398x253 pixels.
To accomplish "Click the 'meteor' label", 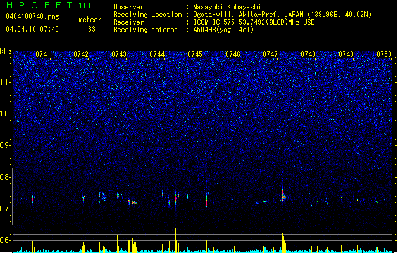I will 90,20.
